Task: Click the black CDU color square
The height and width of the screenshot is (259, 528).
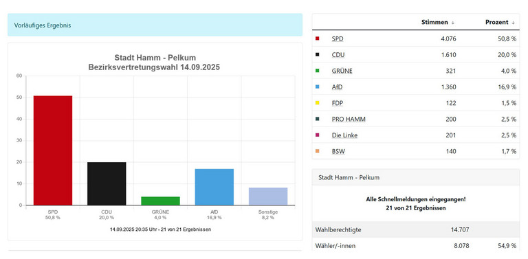Action: 317,55
